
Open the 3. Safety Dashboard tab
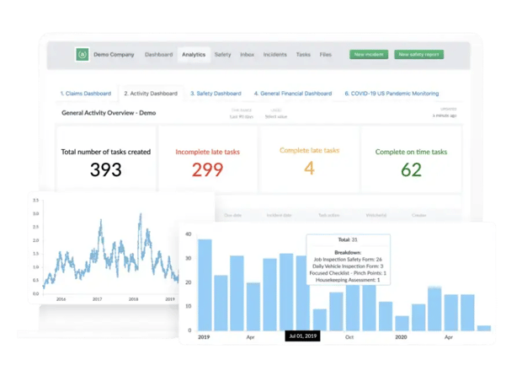217,94
